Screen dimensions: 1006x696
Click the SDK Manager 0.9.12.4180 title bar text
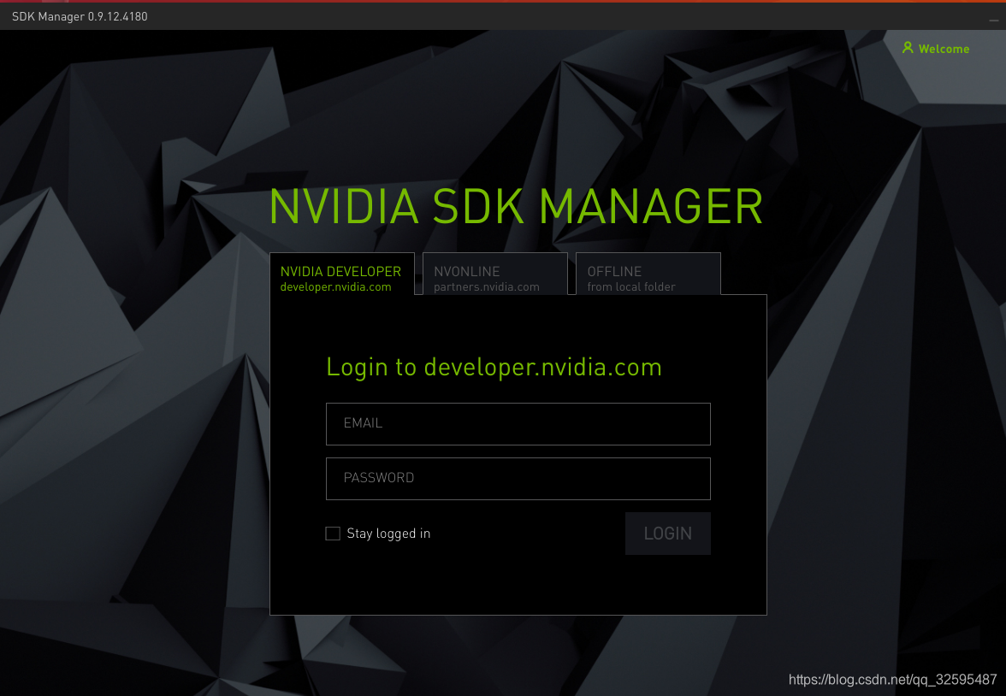pos(80,17)
